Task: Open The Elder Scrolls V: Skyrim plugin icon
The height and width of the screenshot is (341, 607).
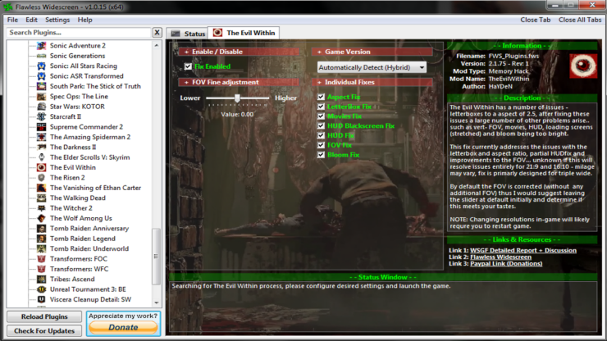Action: [41, 157]
